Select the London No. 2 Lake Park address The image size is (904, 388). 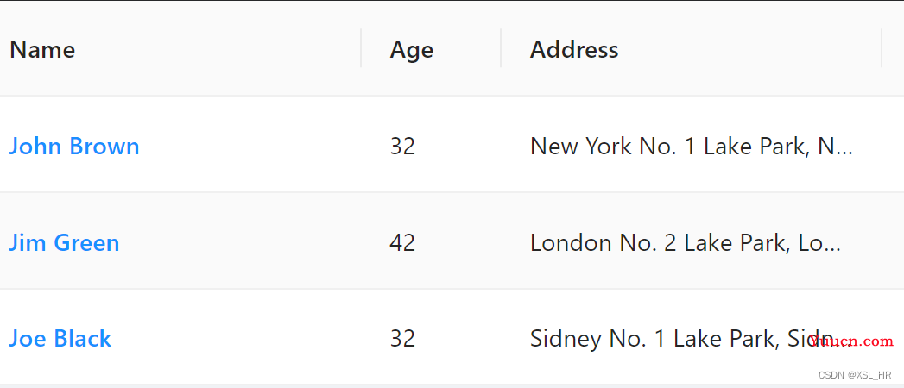[x=686, y=243]
